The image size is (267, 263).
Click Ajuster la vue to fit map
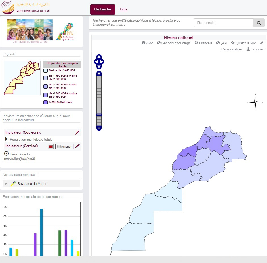(x=243, y=43)
